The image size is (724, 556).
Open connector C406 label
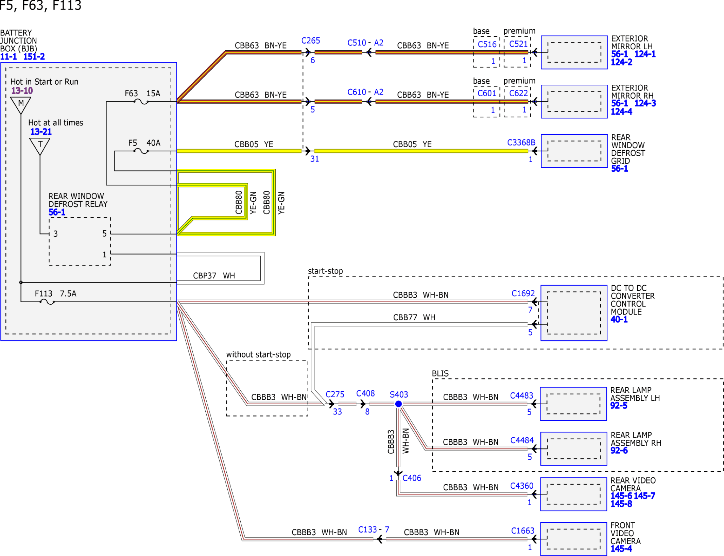click(412, 478)
